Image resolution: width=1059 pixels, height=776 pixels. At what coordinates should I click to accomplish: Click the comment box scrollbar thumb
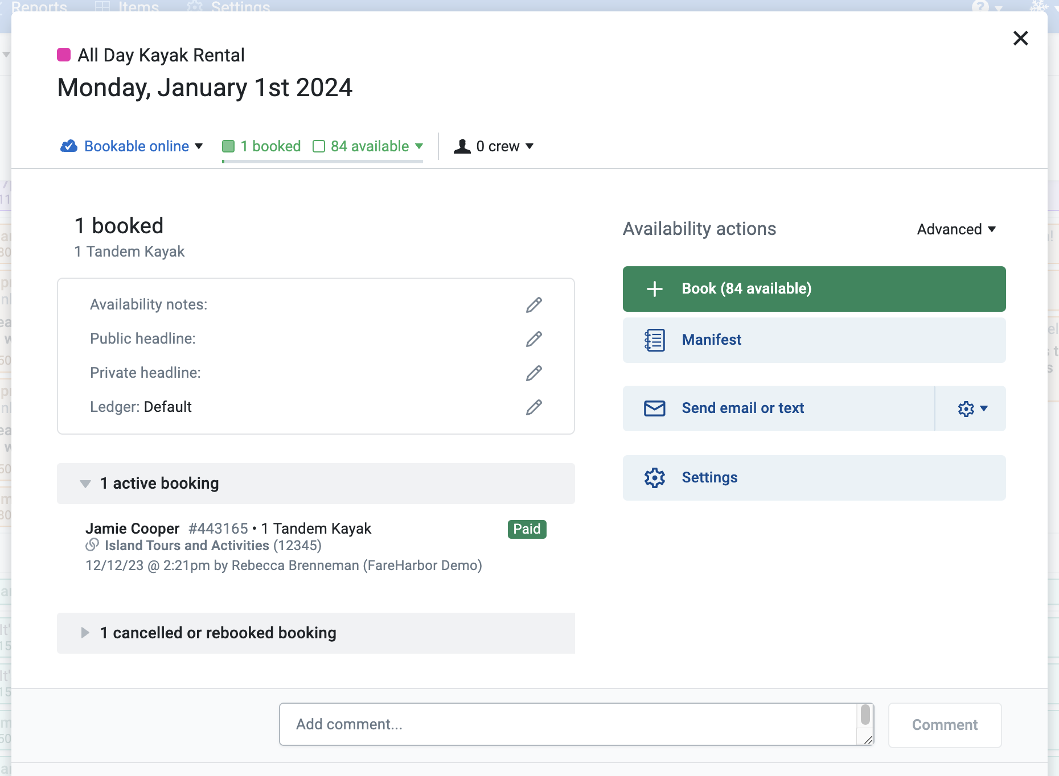(865, 715)
